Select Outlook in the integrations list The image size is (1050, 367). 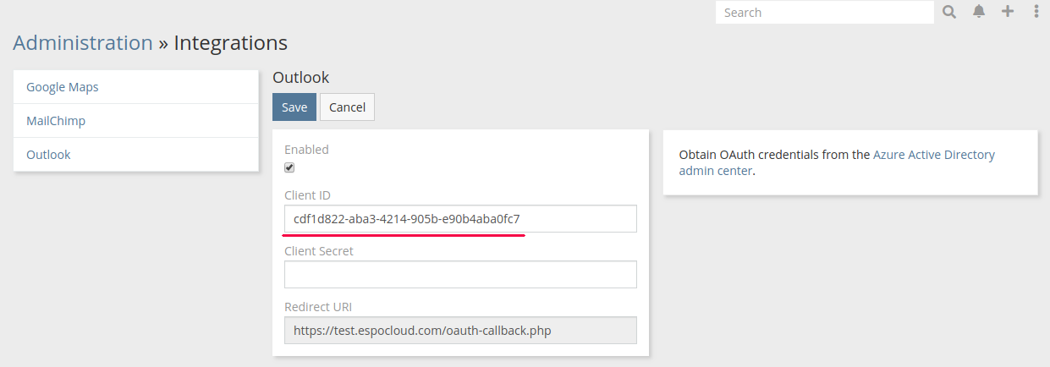(48, 155)
